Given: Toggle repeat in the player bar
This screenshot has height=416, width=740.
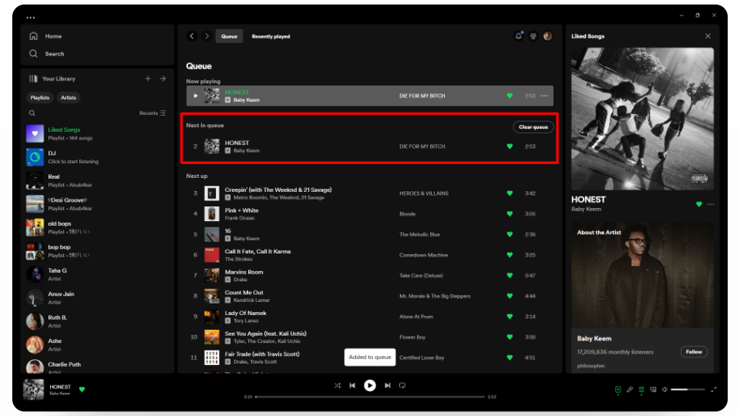Looking at the screenshot, I should click(402, 385).
